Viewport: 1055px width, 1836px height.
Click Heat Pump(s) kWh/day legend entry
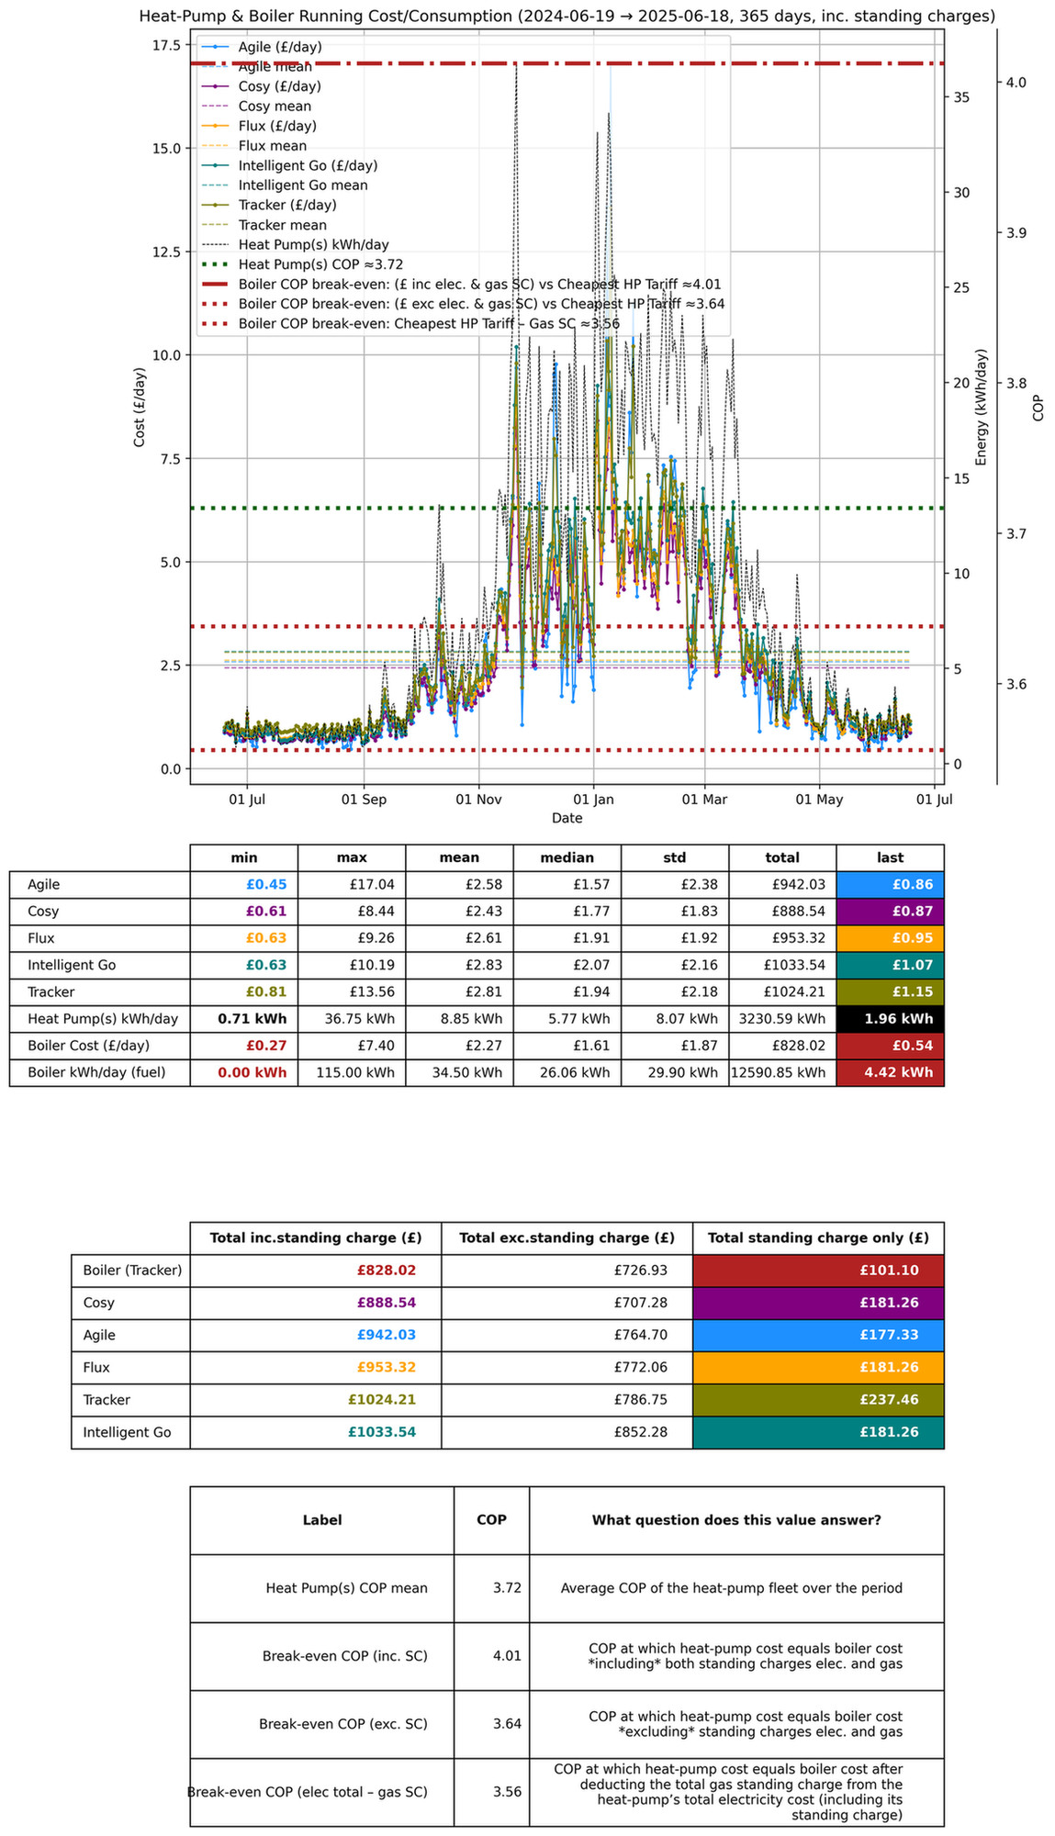pos(296,244)
